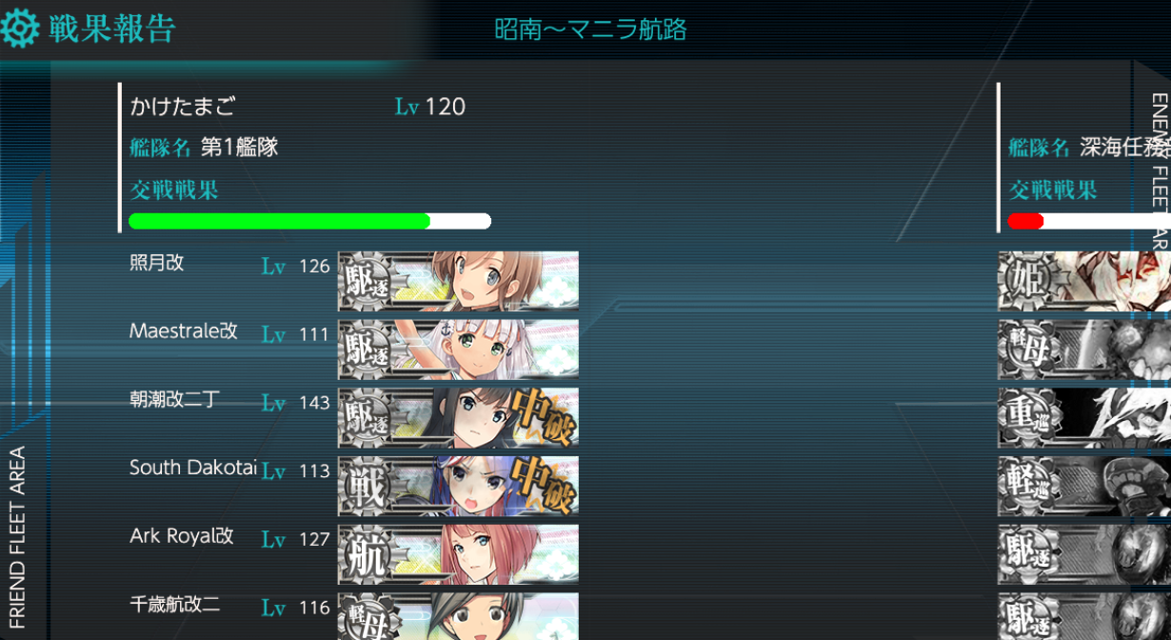Click the 中破 damage mark on 朝潮改二丁
The height and width of the screenshot is (640, 1171).
point(544,418)
